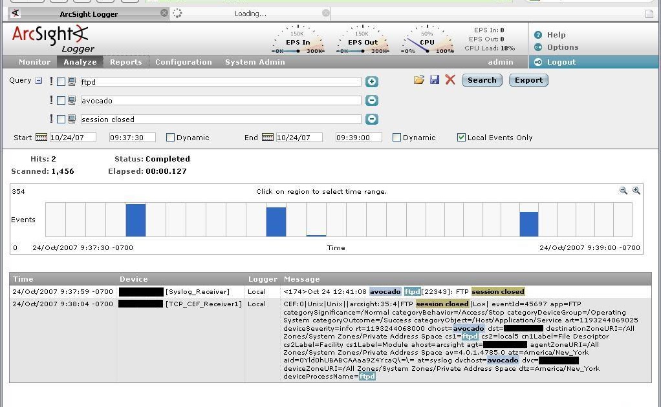The width and height of the screenshot is (661, 407).
Task: Click the end time field 09:39:00
Action: point(359,137)
